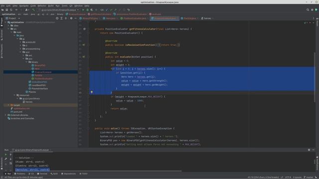
Task: Minimize the Run panel with hide icon
Action: tap(314, 150)
